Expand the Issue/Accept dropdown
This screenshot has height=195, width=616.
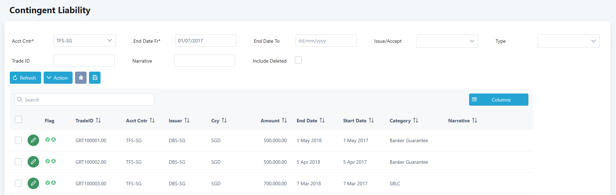tap(447, 41)
